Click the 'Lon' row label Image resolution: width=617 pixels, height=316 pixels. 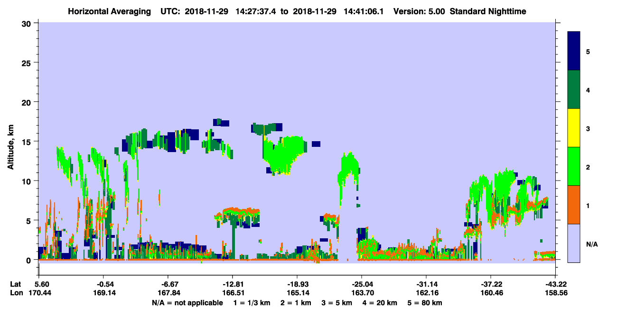tap(16, 293)
